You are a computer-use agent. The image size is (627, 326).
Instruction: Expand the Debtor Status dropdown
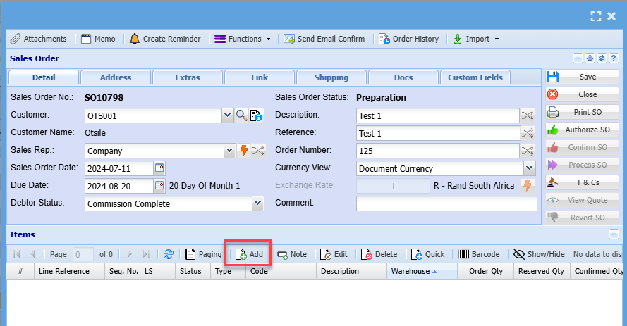257,203
